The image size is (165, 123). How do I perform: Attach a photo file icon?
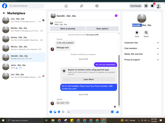[x=55, y=112]
